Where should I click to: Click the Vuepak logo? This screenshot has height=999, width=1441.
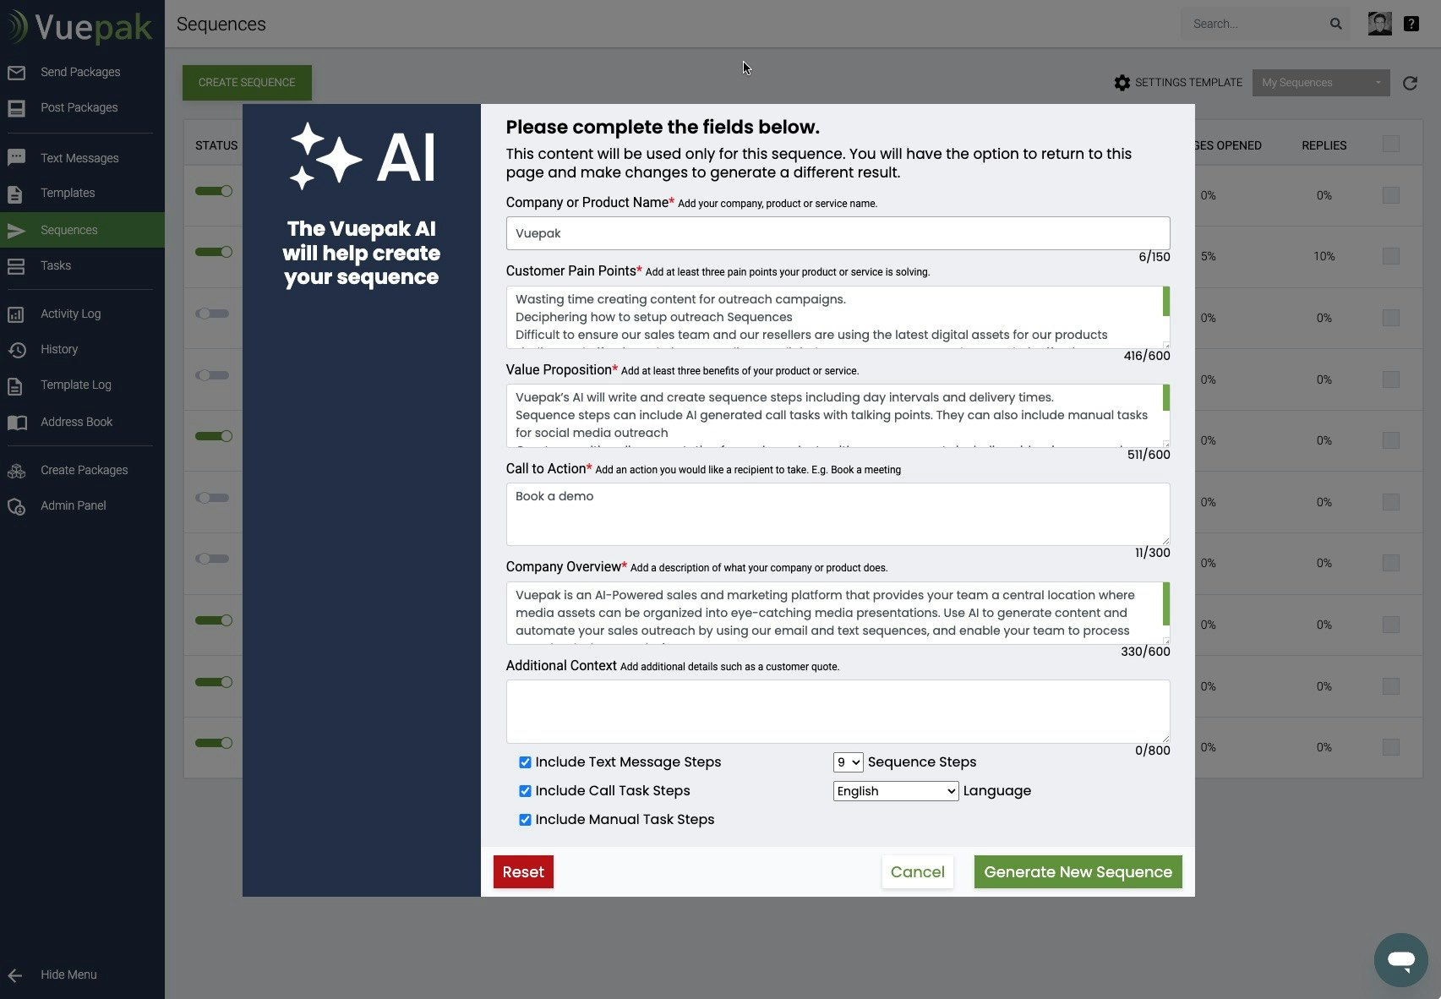point(80,27)
